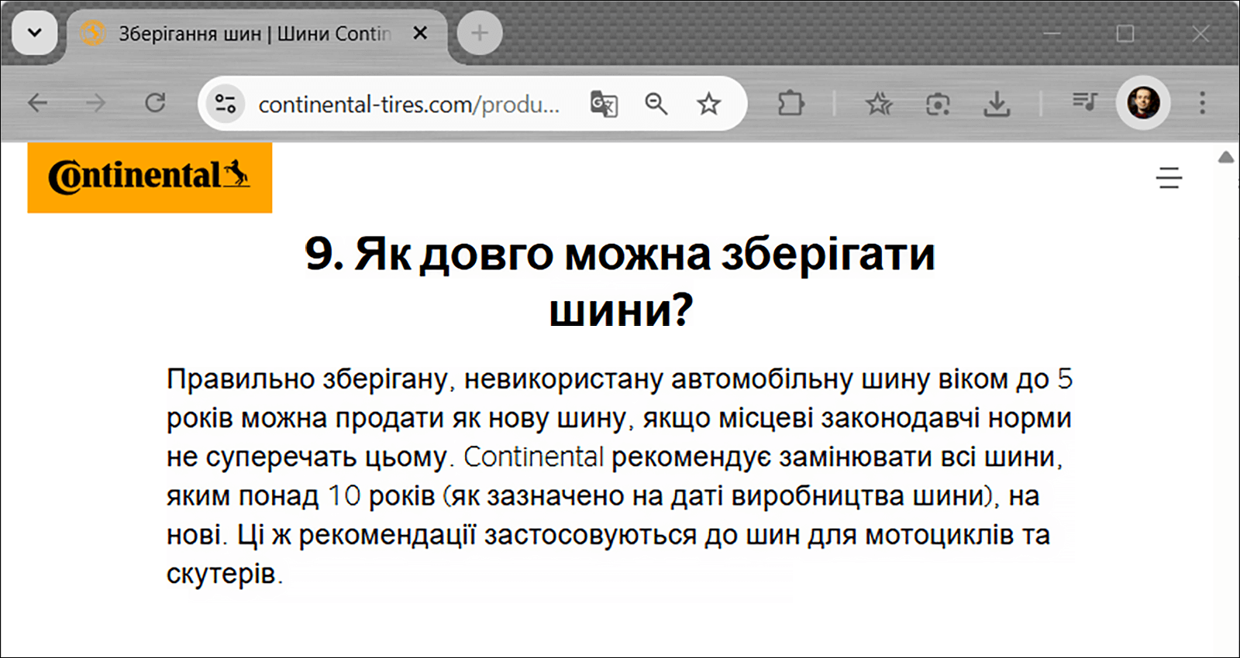Open the zoom magnifier icon
The image size is (1240, 658).
(656, 104)
